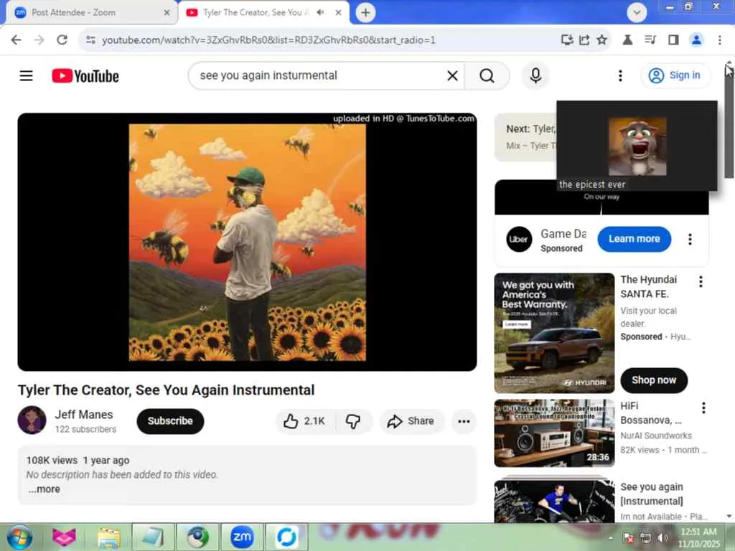Share the video
This screenshot has width=735, height=551.
411,421
